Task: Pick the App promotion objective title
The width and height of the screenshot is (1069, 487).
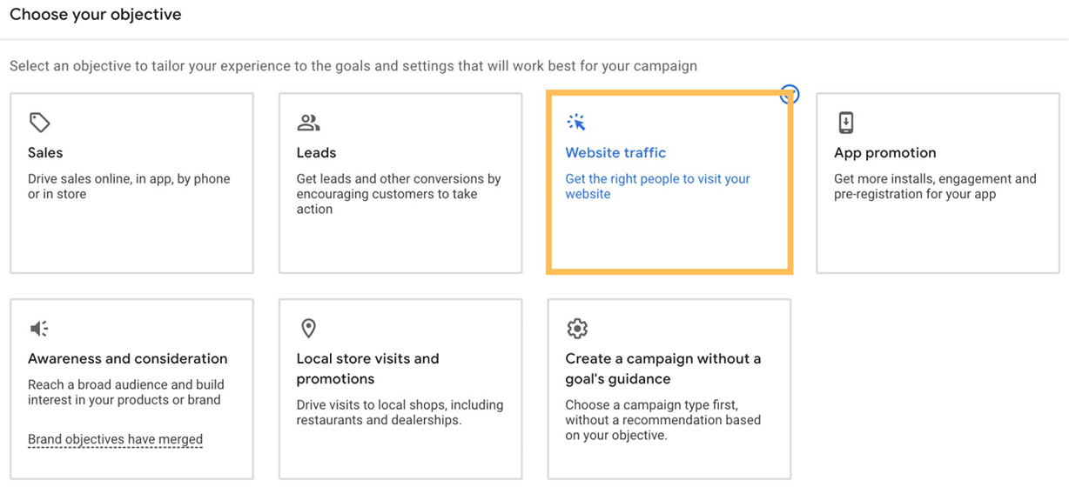Action: pyautogui.click(x=884, y=153)
